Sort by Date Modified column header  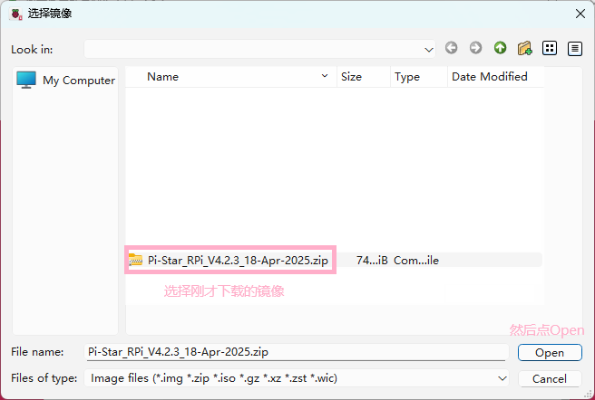click(x=494, y=77)
